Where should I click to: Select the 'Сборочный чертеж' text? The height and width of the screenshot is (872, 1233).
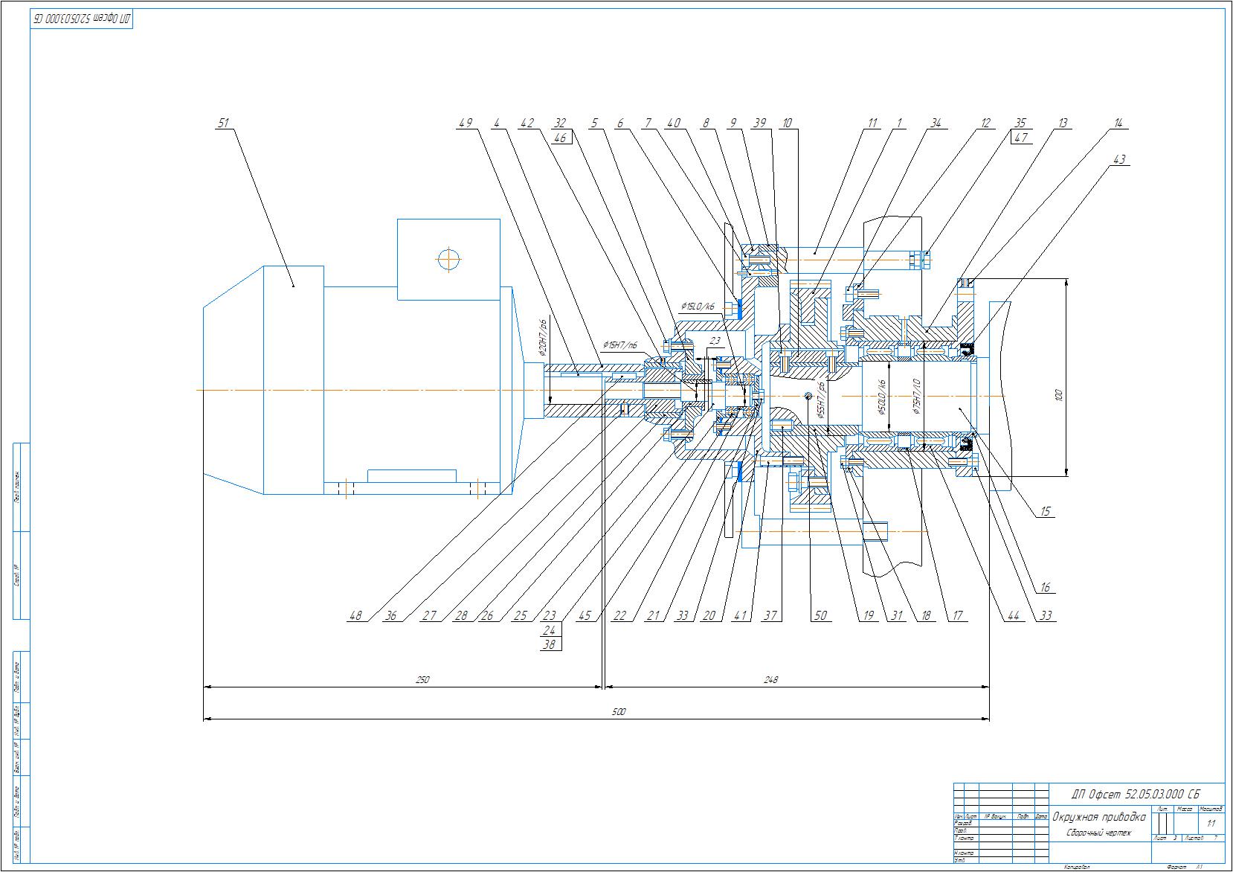pyautogui.click(x=1098, y=833)
